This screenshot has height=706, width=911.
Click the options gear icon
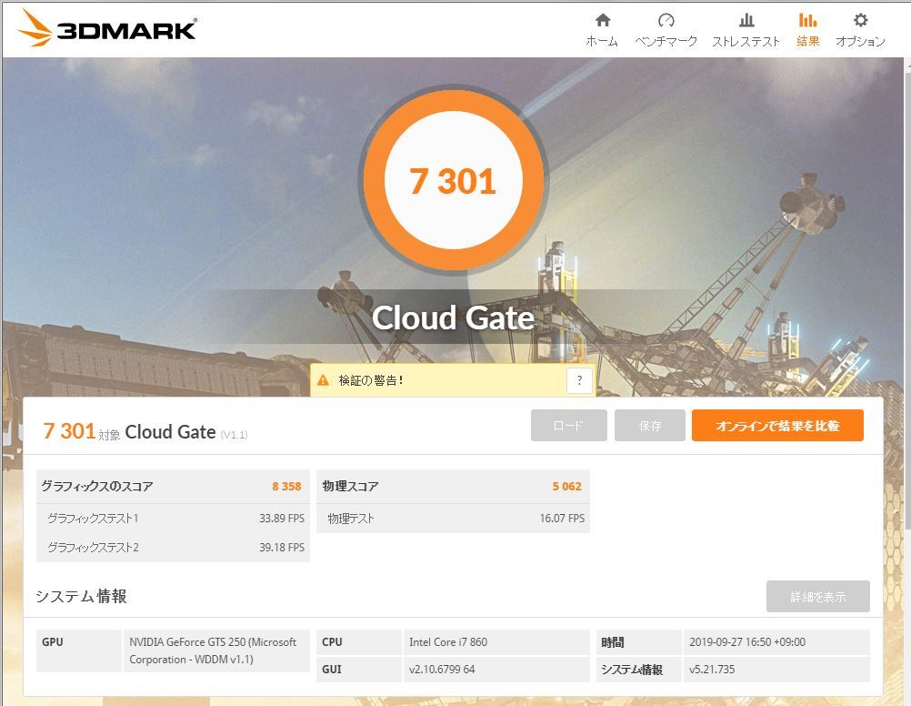[x=860, y=20]
